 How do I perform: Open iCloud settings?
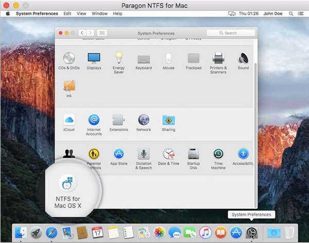coord(69,123)
